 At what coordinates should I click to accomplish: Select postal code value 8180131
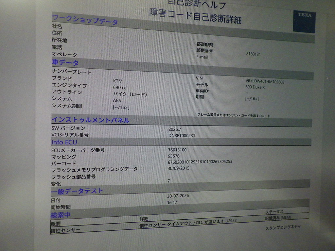coord(254,54)
